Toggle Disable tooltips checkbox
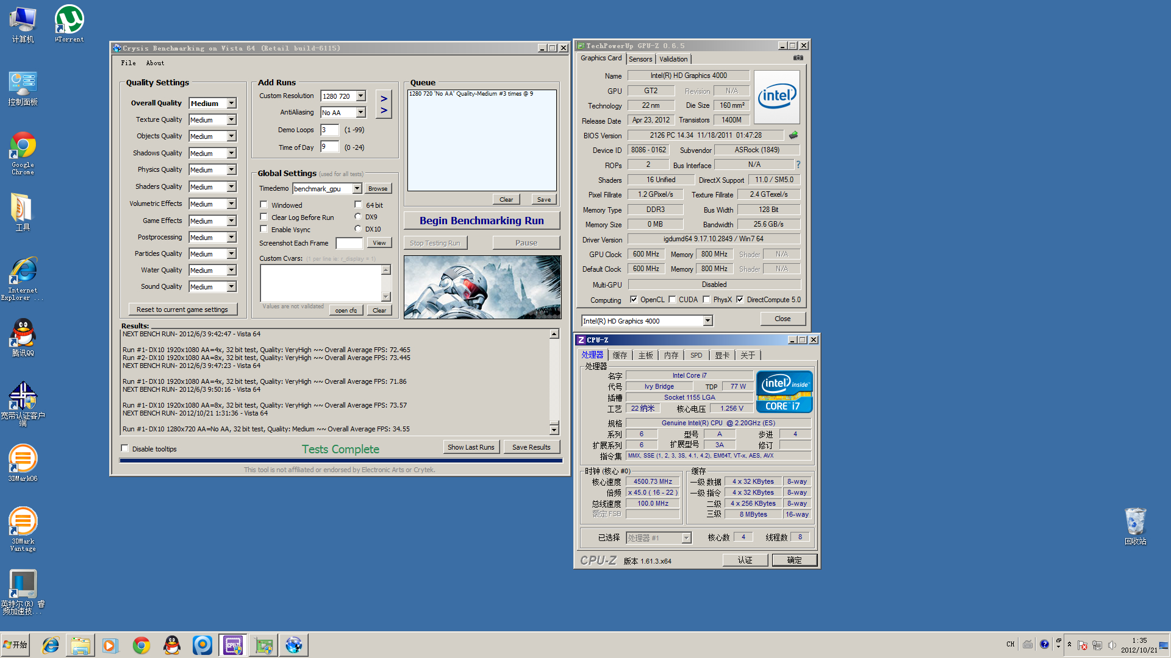Screen dimensions: 1171x658 pos(125,449)
